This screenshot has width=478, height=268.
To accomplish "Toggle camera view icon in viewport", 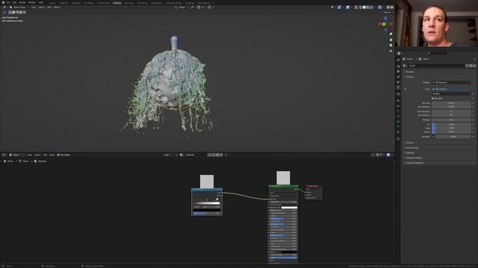I will click(x=391, y=45).
